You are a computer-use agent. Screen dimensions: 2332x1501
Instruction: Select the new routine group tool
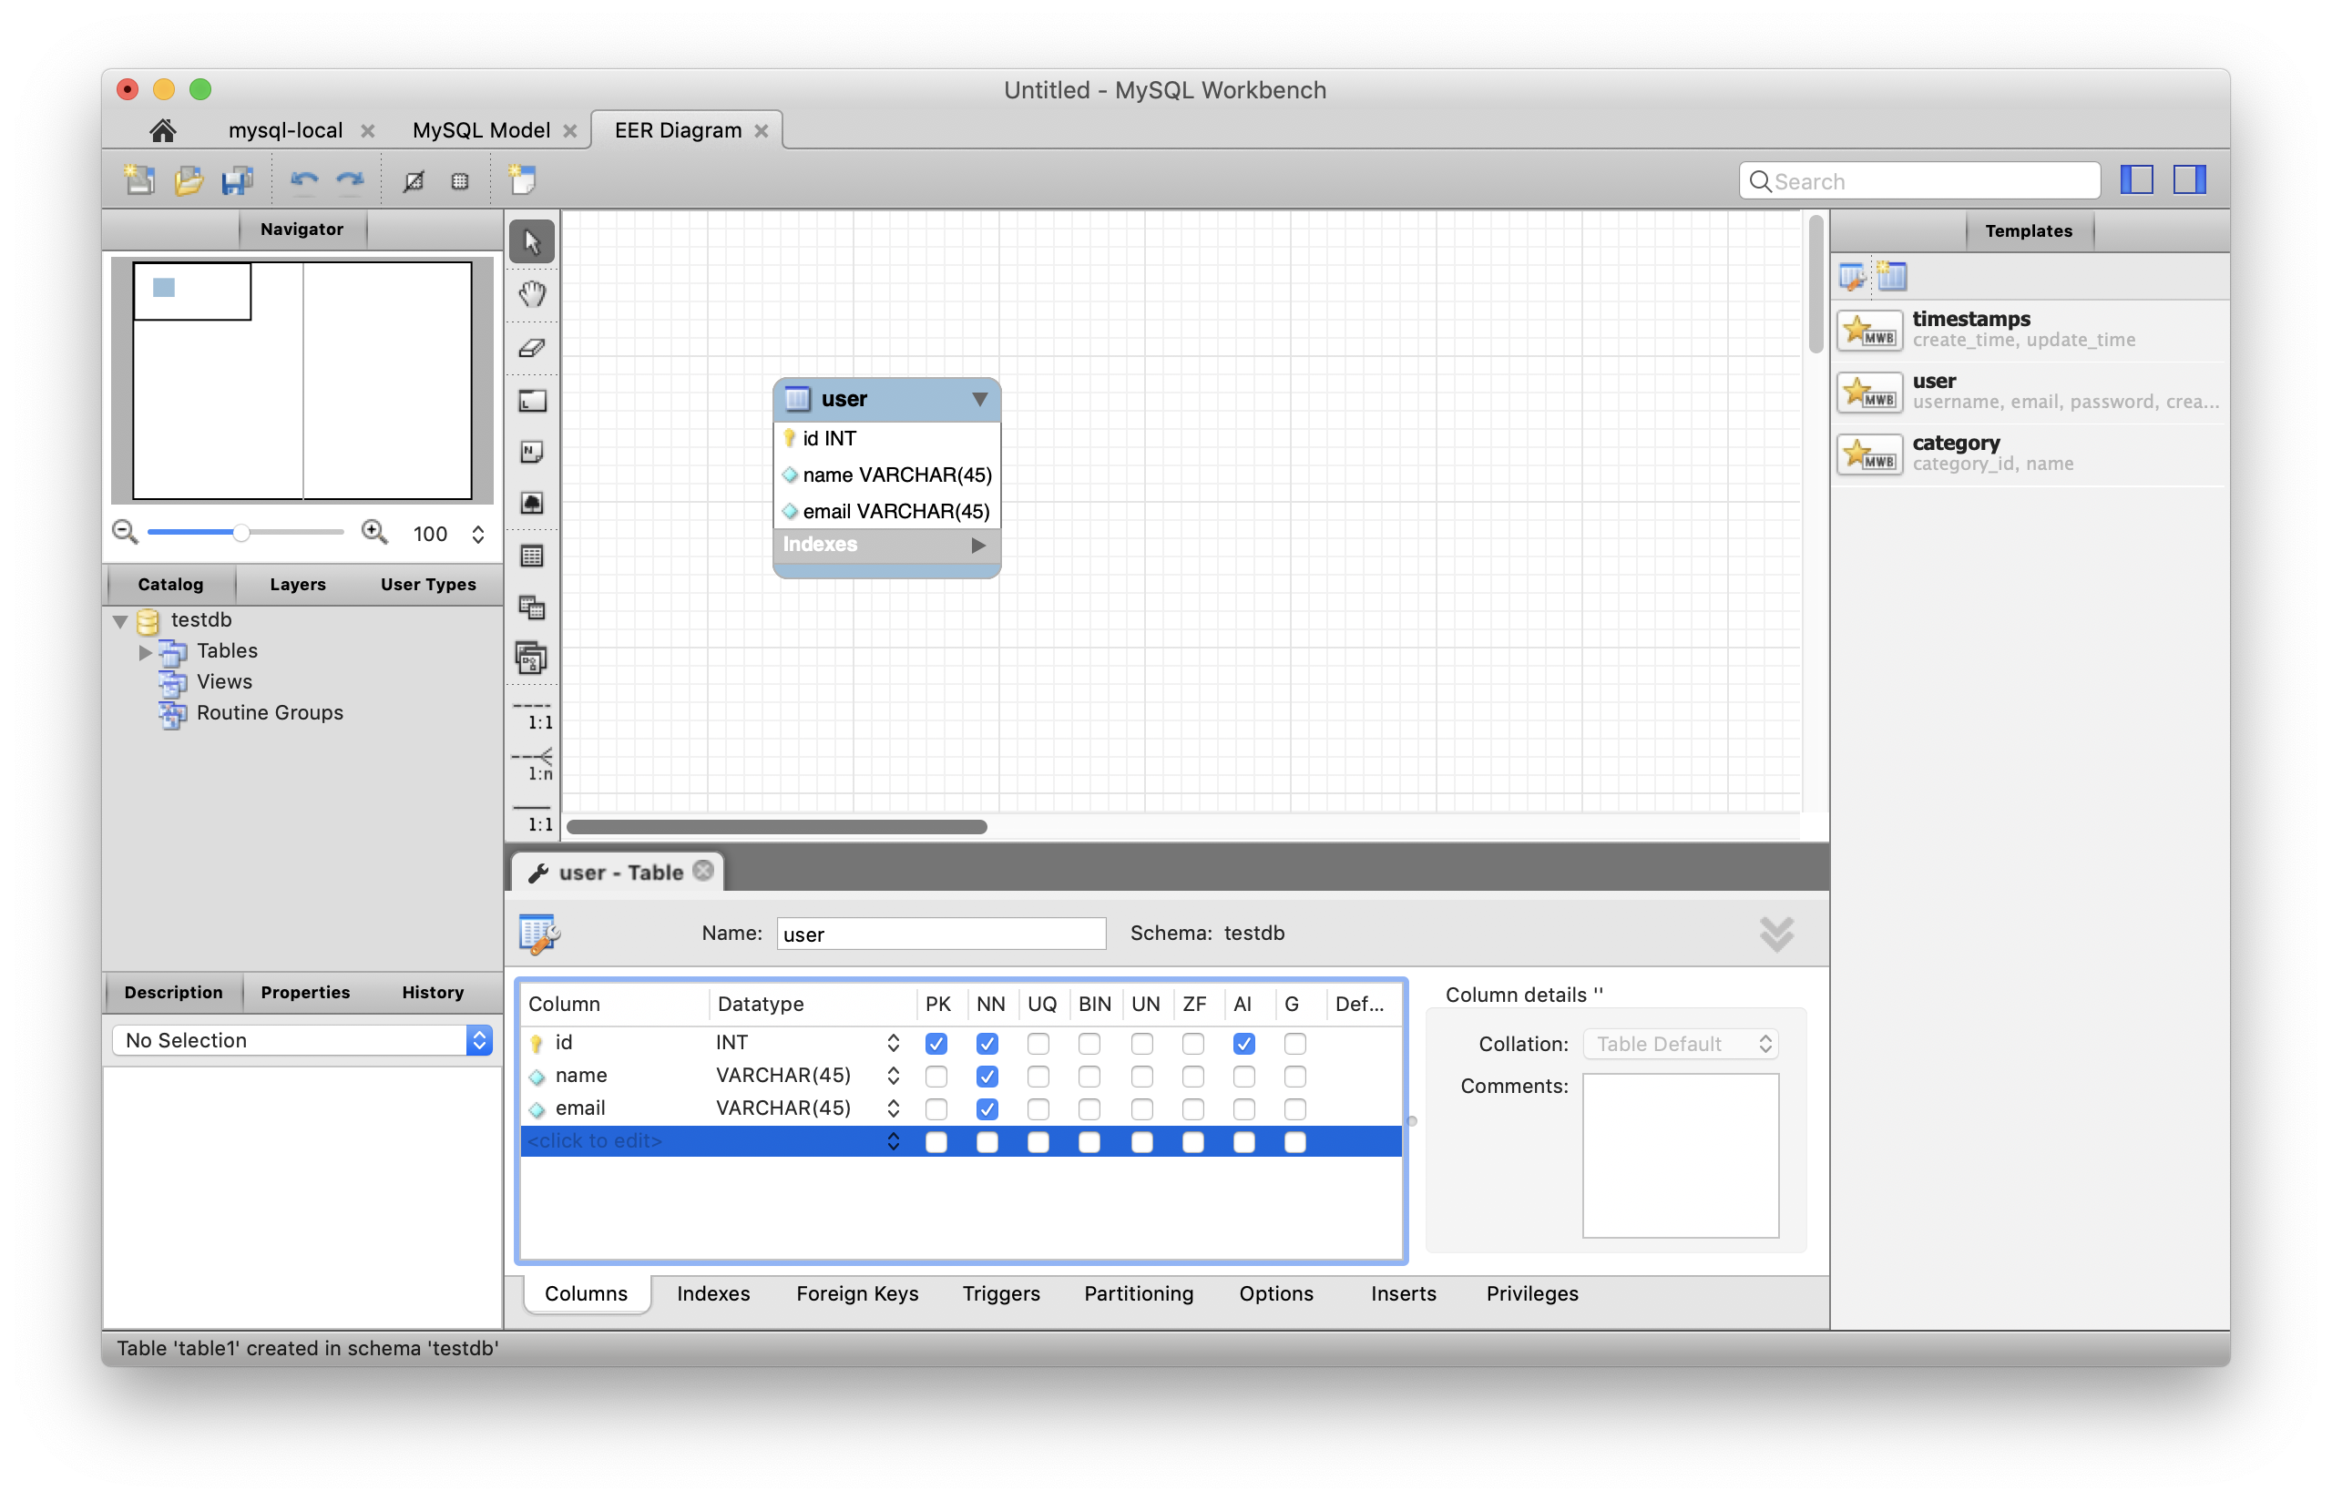tap(532, 659)
